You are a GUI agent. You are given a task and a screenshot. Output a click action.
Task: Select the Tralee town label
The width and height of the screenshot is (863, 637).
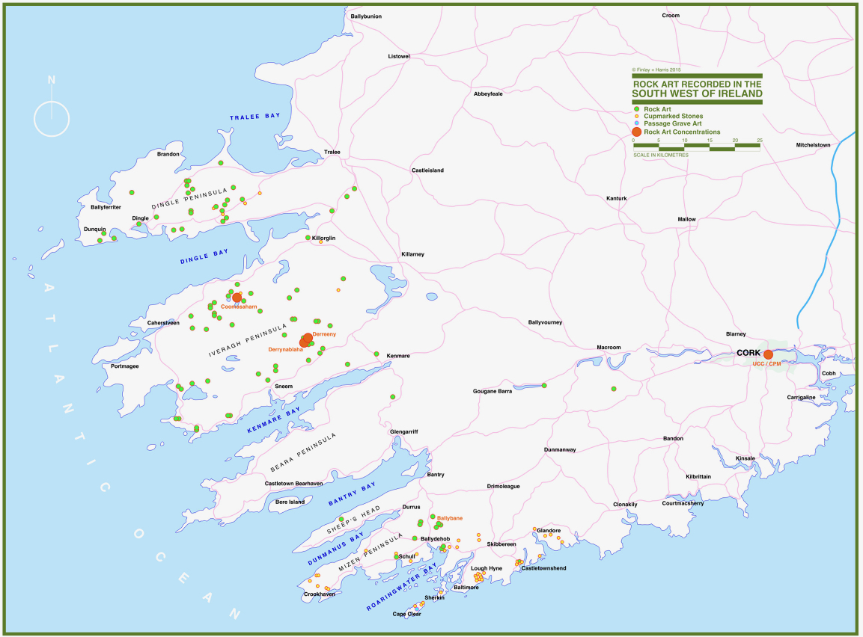pos(332,152)
